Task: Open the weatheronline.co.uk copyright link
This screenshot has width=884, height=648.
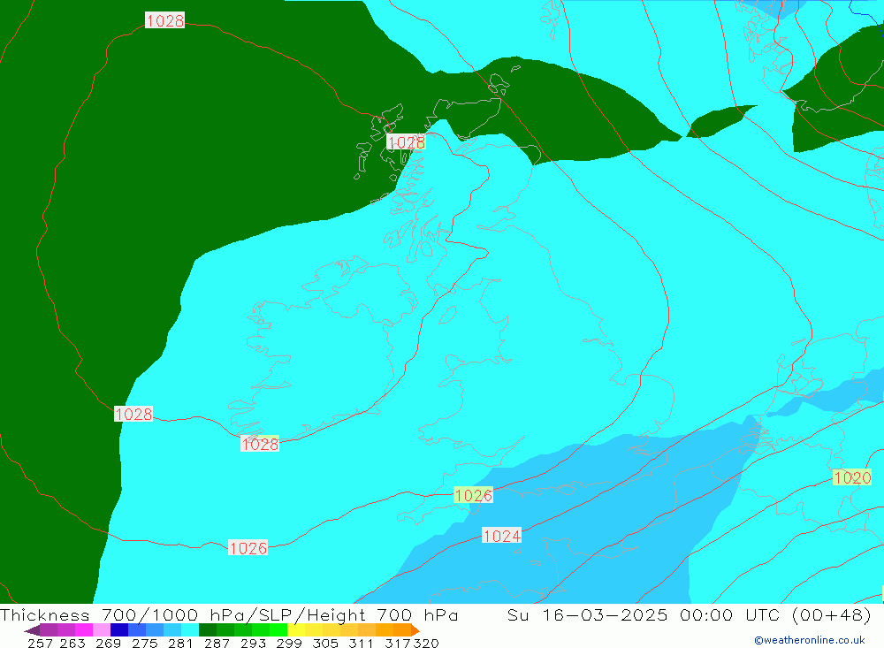Action: pyautogui.click(x=810, y=640)
